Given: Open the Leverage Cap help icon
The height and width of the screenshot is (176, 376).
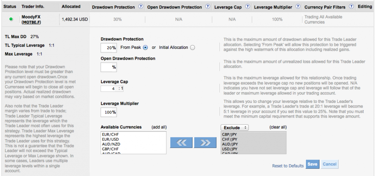Looking at the screenshot, I should (247, 7).
